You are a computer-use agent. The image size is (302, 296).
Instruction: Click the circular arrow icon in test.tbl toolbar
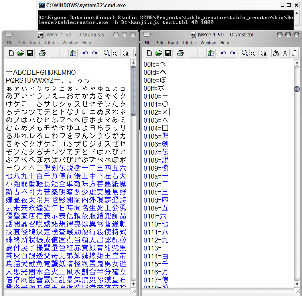263,53
